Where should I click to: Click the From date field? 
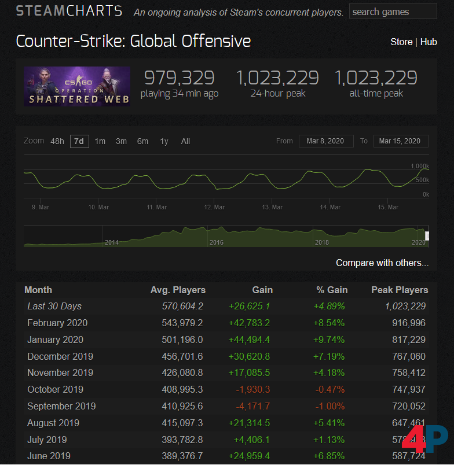click(x=326, y=141)
